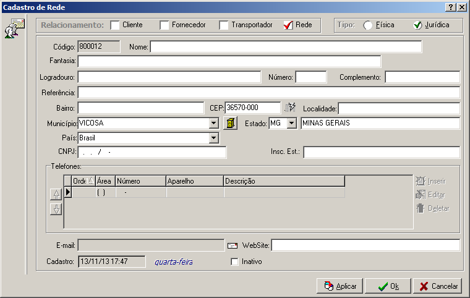Image resolution: width=470 pixels, height=298 pixels.
Task: Insert a new telephone entry
Action: pos(430,181)
